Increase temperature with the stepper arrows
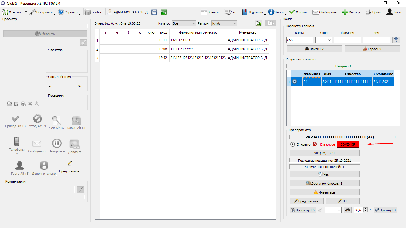The image size is (406, 228). pyautogui.click(x=366, y=208)
